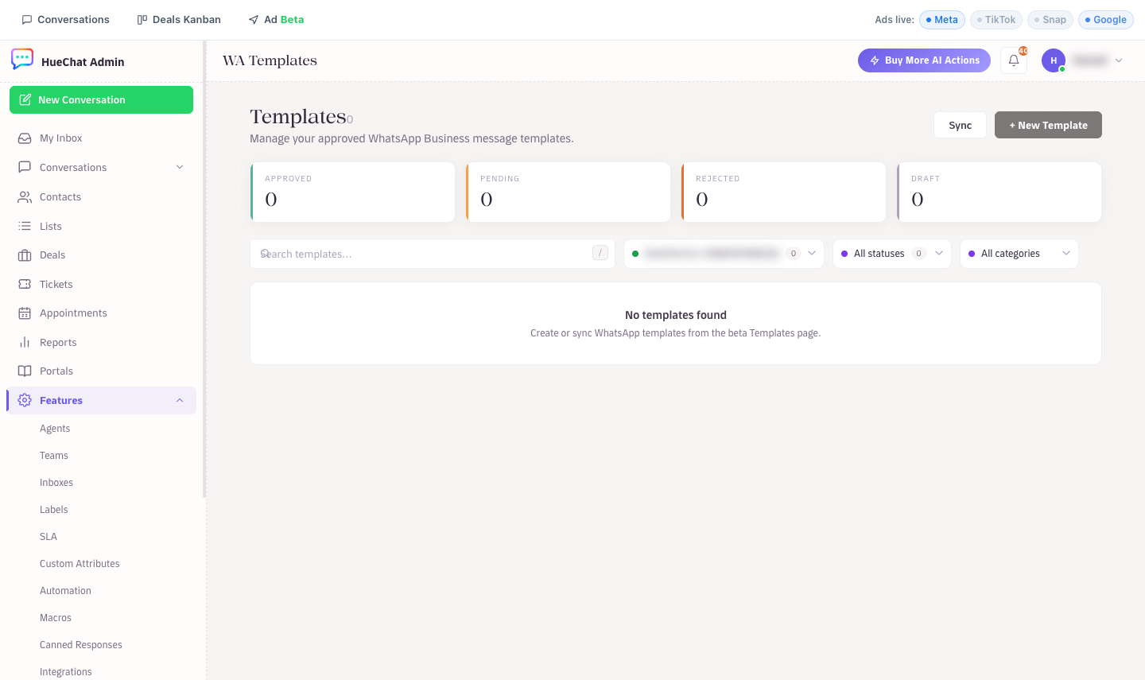Collapse the Features section chevron

click(x=180, y=400)
